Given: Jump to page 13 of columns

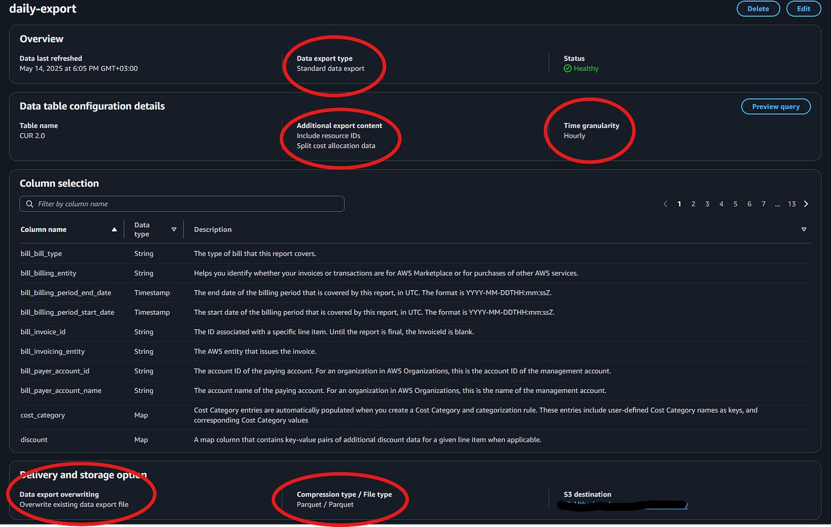Looking at the screenshot, I should click(792, 203).
